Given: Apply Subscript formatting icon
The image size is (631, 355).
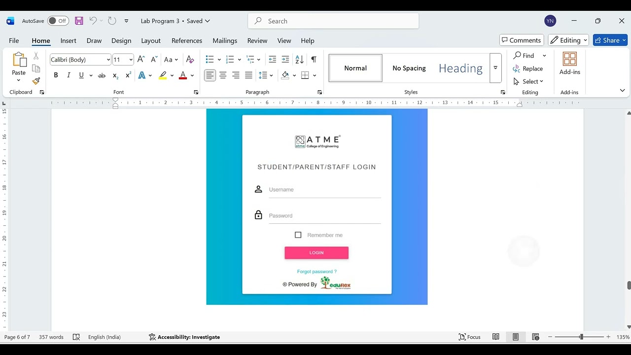Looking at the screenshot, I should 115,75.
